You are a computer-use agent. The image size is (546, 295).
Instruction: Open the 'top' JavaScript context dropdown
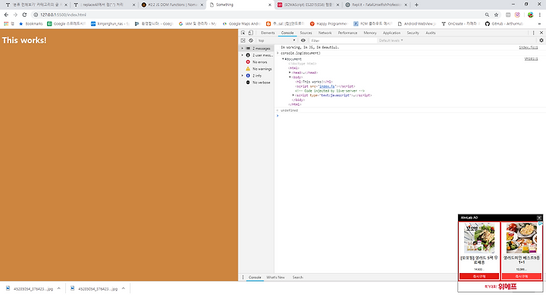[277, 40]
